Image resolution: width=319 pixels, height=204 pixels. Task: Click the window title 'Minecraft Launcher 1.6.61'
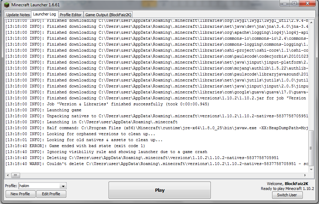36,5
